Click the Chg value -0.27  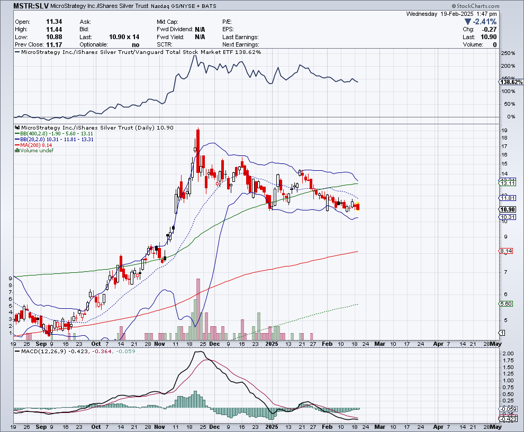click(x=489, y=30)
